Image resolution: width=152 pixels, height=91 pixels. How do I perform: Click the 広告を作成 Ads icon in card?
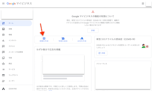coord(82,38)
